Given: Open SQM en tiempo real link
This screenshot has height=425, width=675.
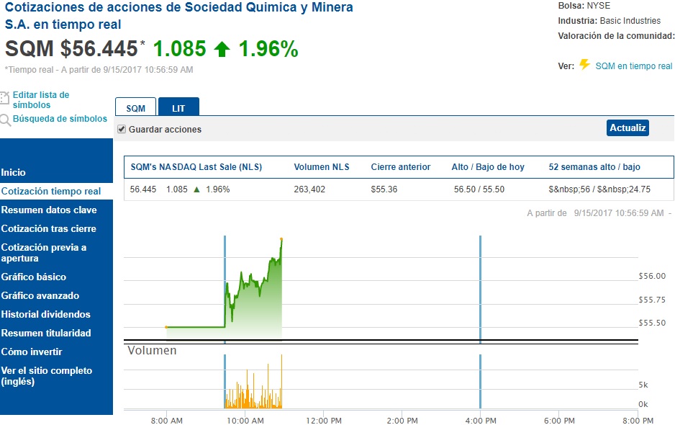Looking at the screenshot, I should click(x=634, y=66).
